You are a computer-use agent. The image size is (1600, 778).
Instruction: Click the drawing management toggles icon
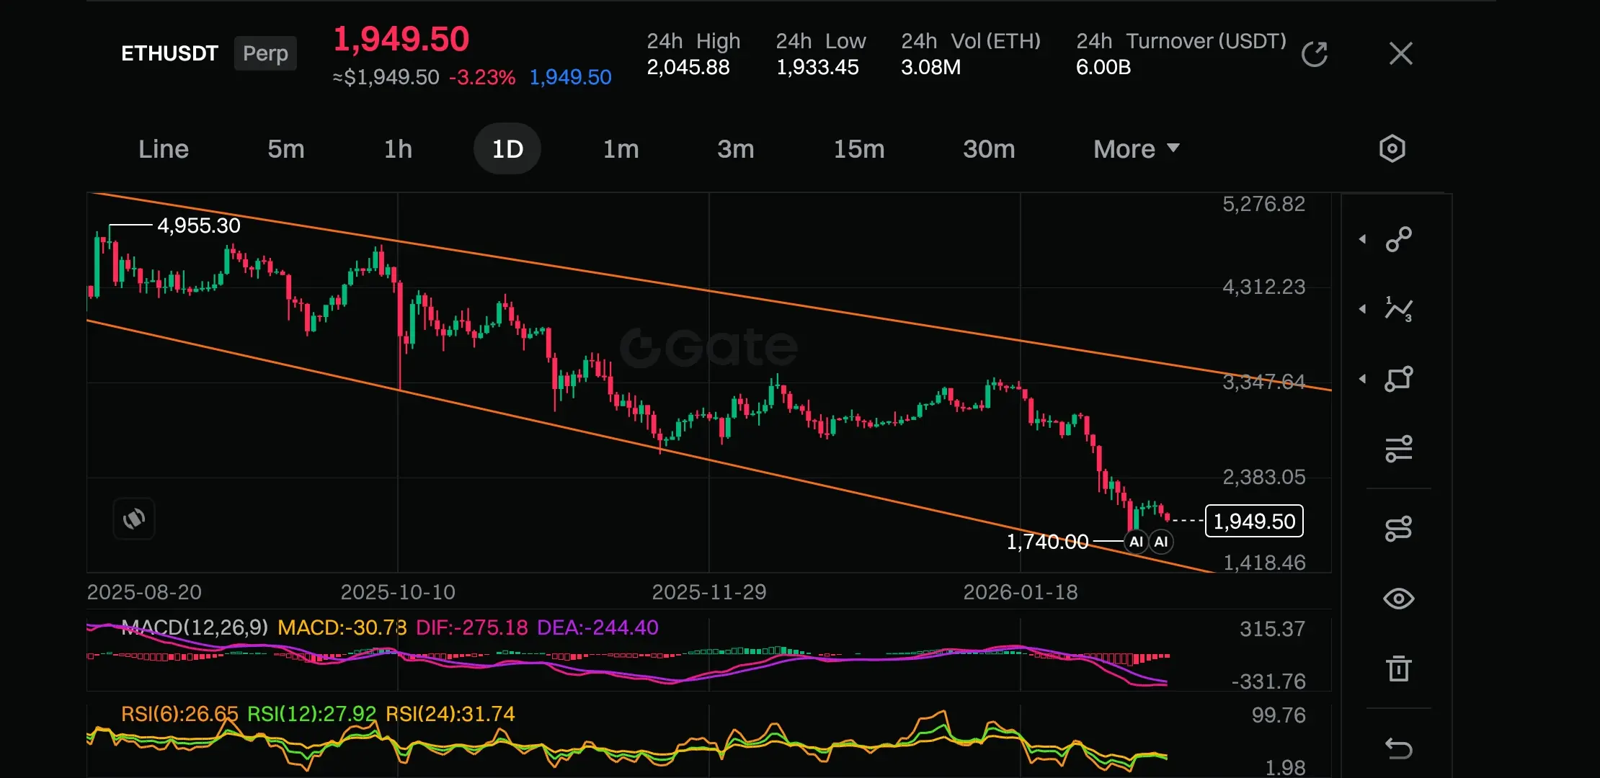coord(1398,529)
